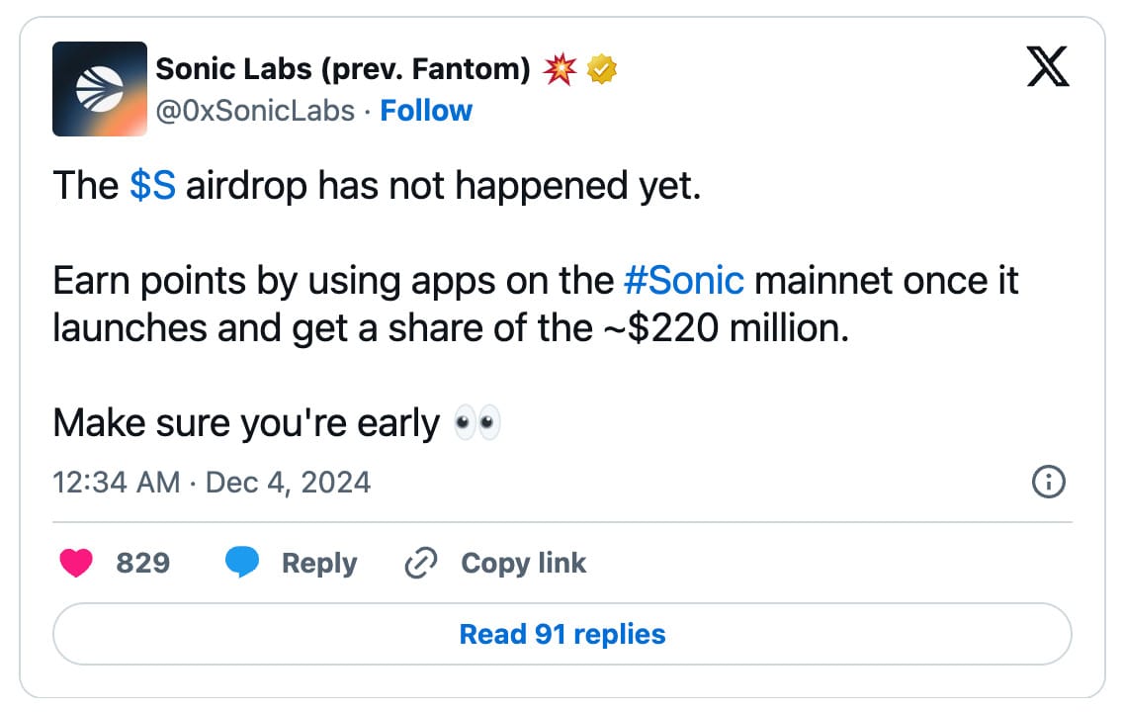
Task: Click the blue reply bubble icon
Action: click(242, 564)
